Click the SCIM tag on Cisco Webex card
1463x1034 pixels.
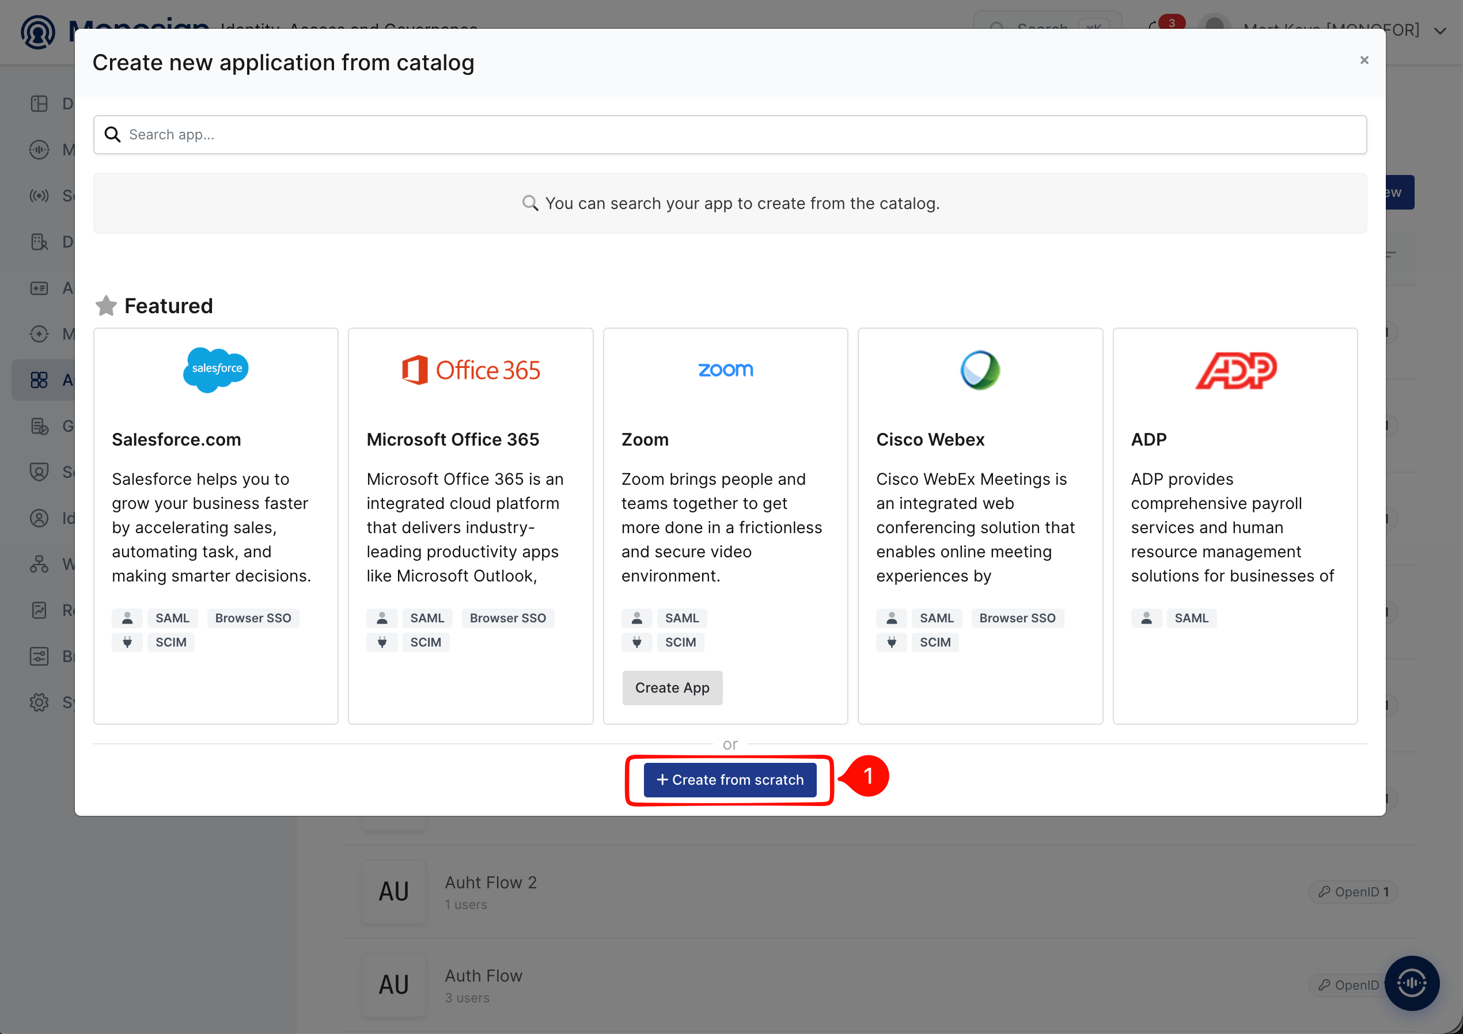(x=935, y=642)
